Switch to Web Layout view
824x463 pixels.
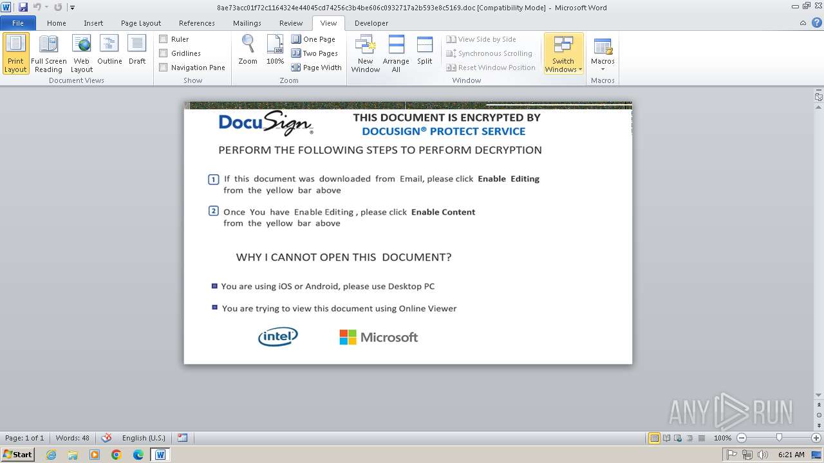(82, 54)
